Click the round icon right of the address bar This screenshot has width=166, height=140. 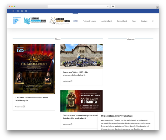pos(113,6)
